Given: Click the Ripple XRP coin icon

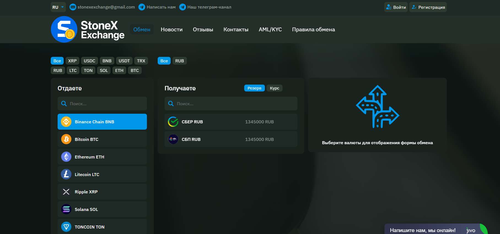Looking at the screenshot, I should (x=66, y=192).
